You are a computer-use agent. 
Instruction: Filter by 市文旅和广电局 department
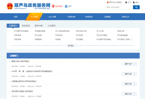click(125, 39)
